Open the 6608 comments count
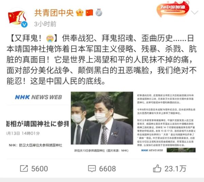Image resolution: width=204 pixels, height=182 pixels. pos(107,169)
